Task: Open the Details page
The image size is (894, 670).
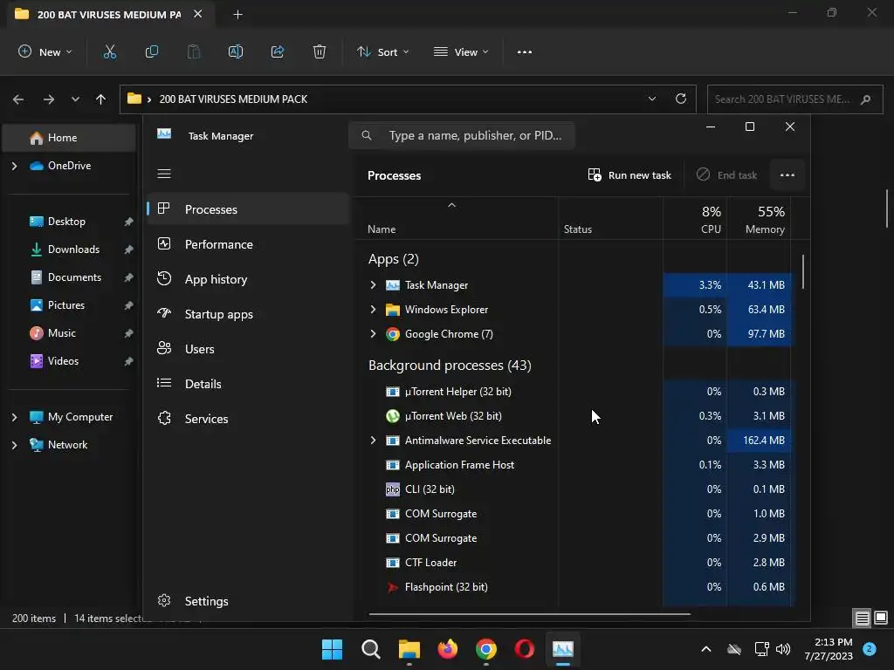Action: coord(248,384)
